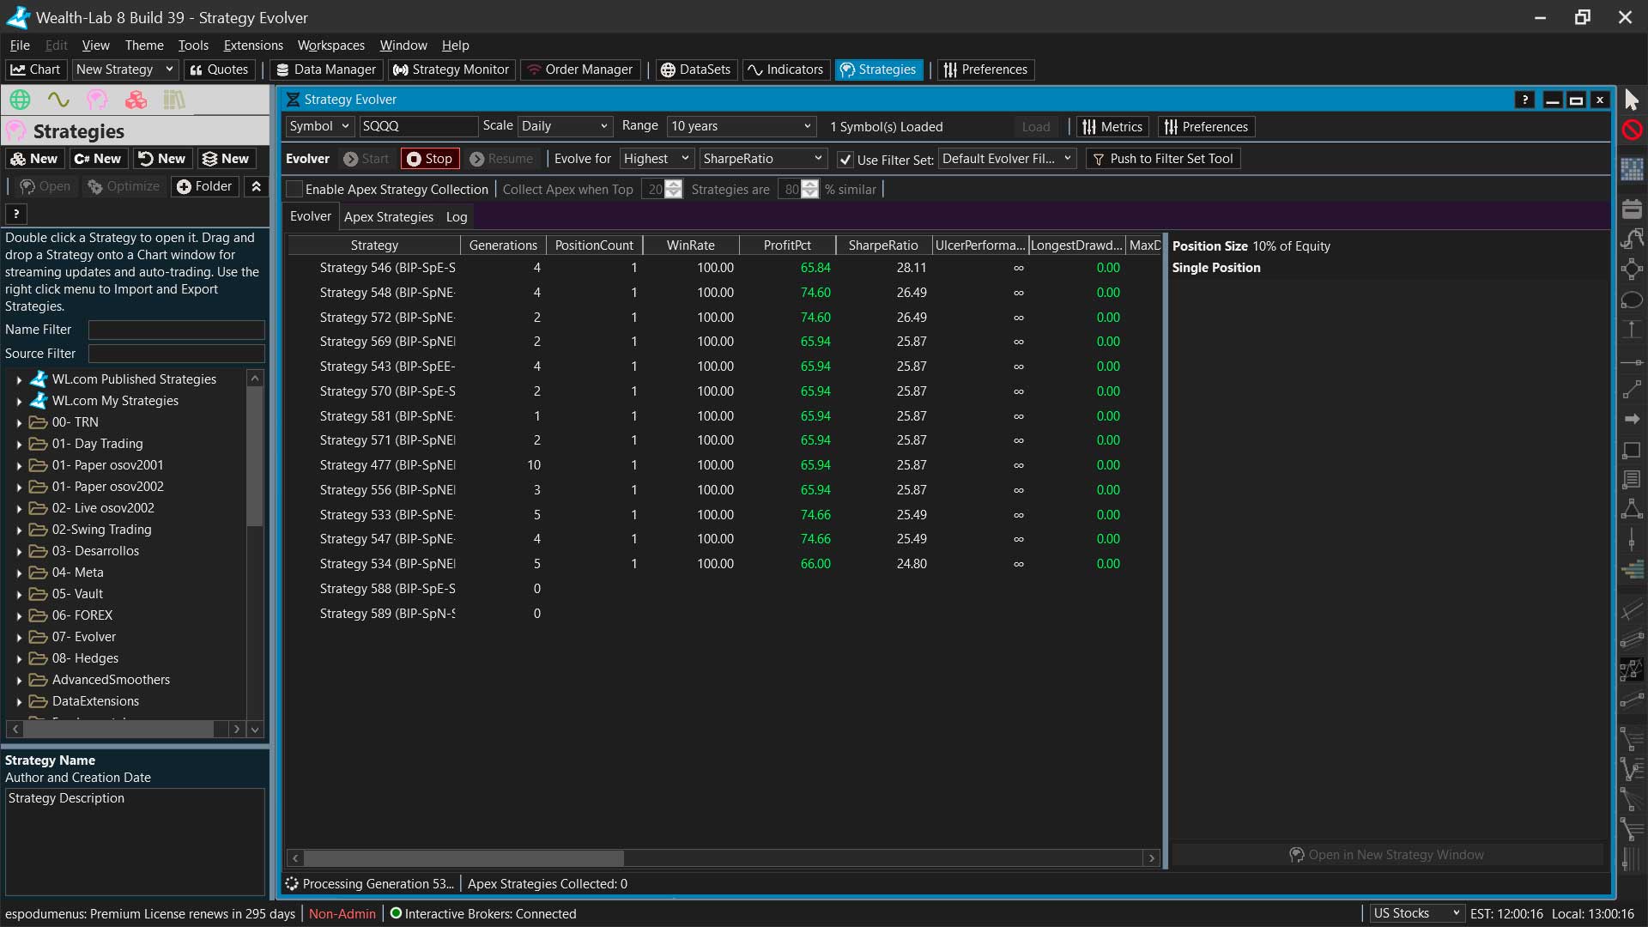
Task: Click the Strategy Evolver help question mark
Action: [x=1525, y=100]
